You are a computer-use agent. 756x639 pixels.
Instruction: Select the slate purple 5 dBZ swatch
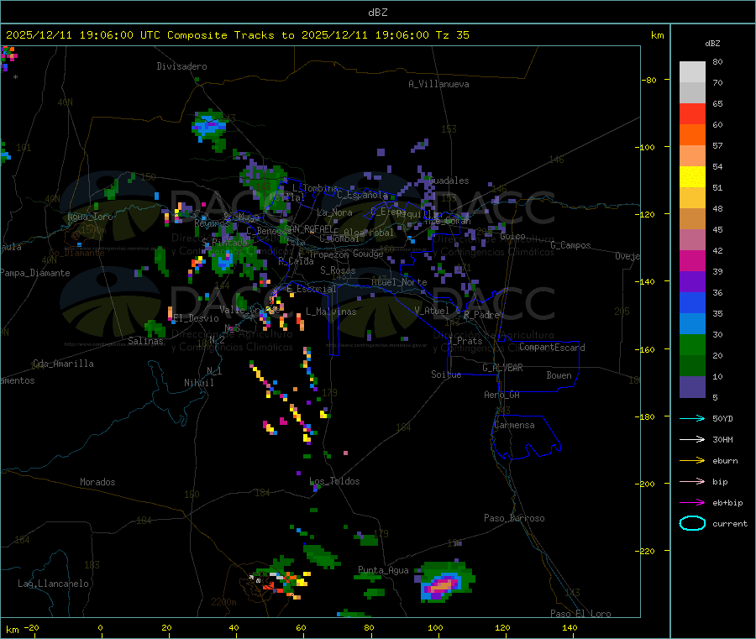(x=692, y=387)
